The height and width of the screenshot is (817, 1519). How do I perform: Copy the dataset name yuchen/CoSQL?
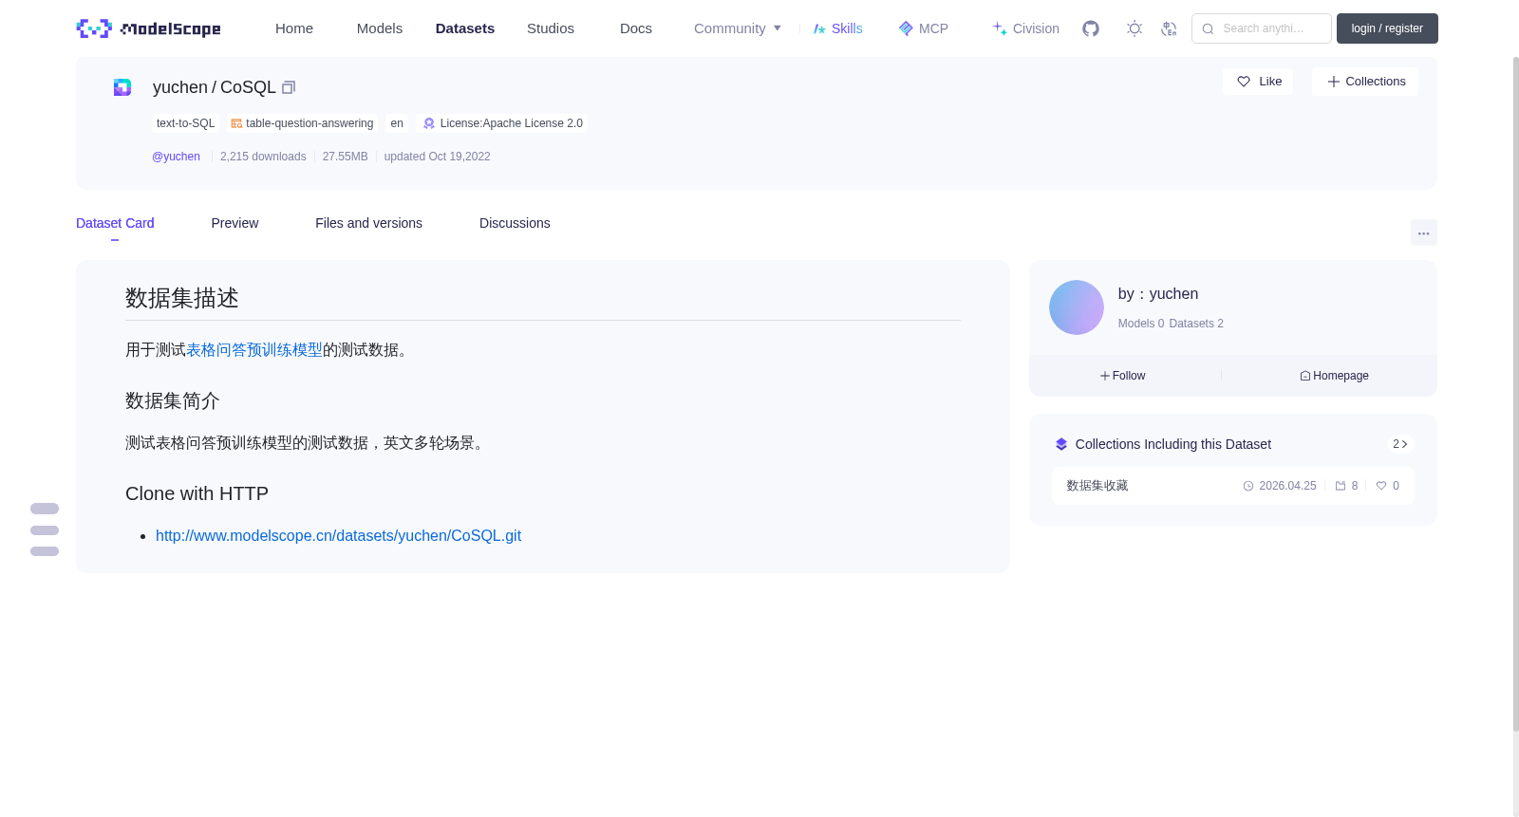tap(289, 87)
